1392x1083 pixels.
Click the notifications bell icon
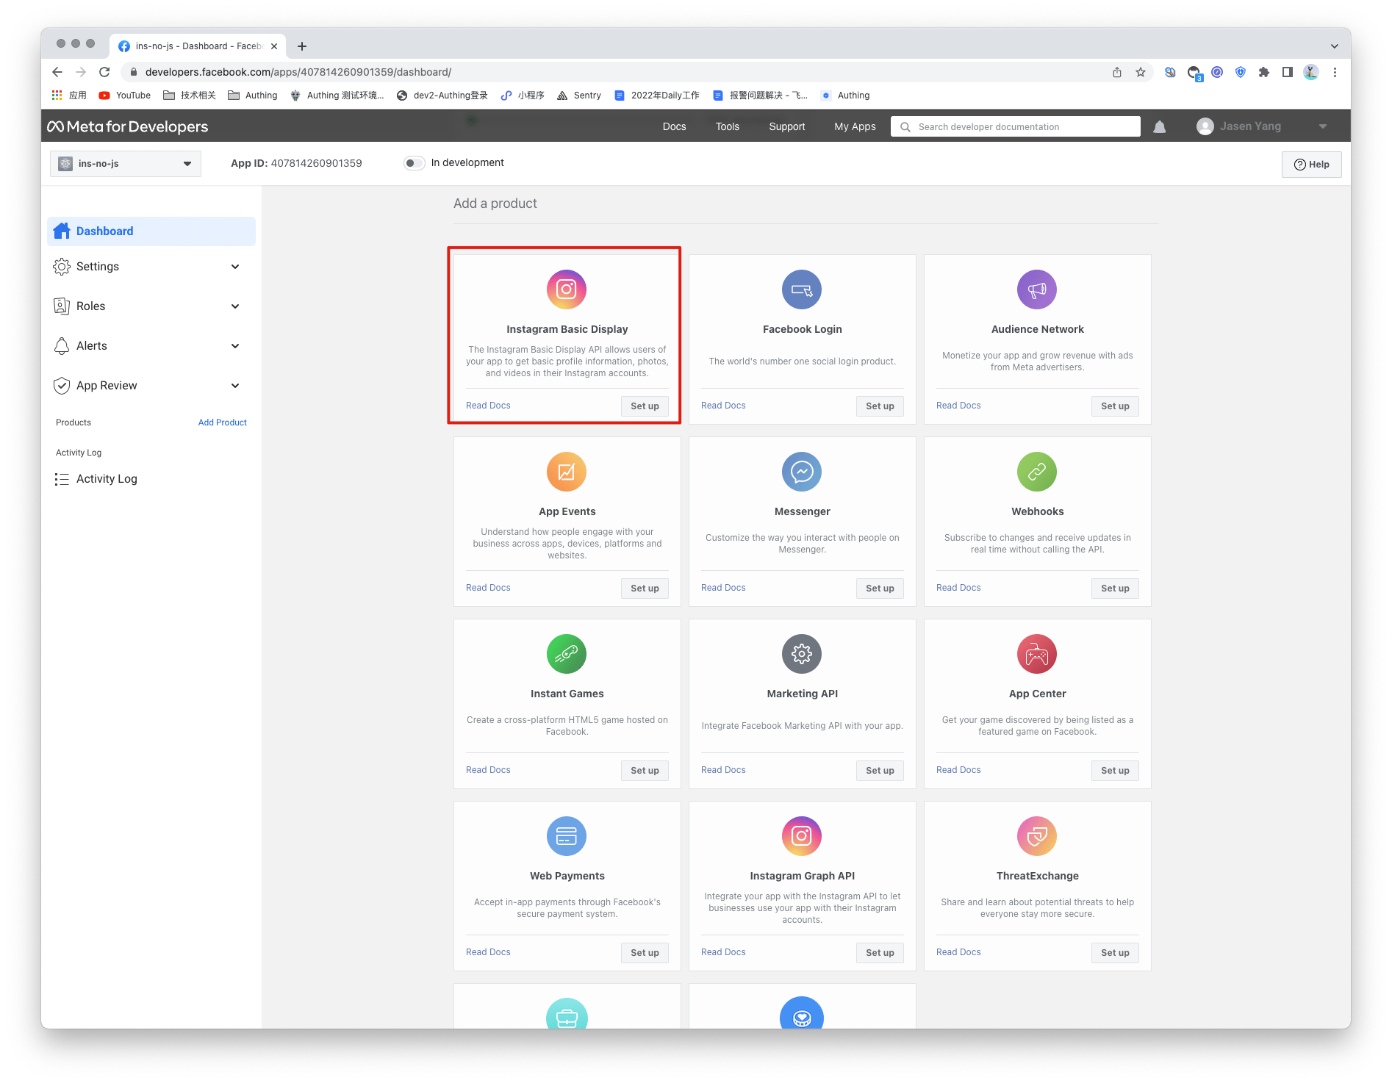click(1160, 126)
